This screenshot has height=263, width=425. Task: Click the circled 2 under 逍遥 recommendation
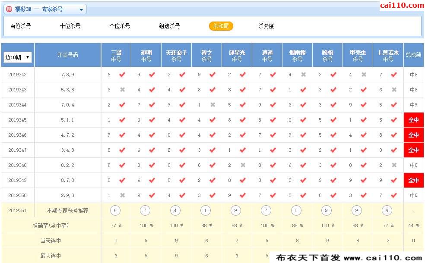(266, 210)
